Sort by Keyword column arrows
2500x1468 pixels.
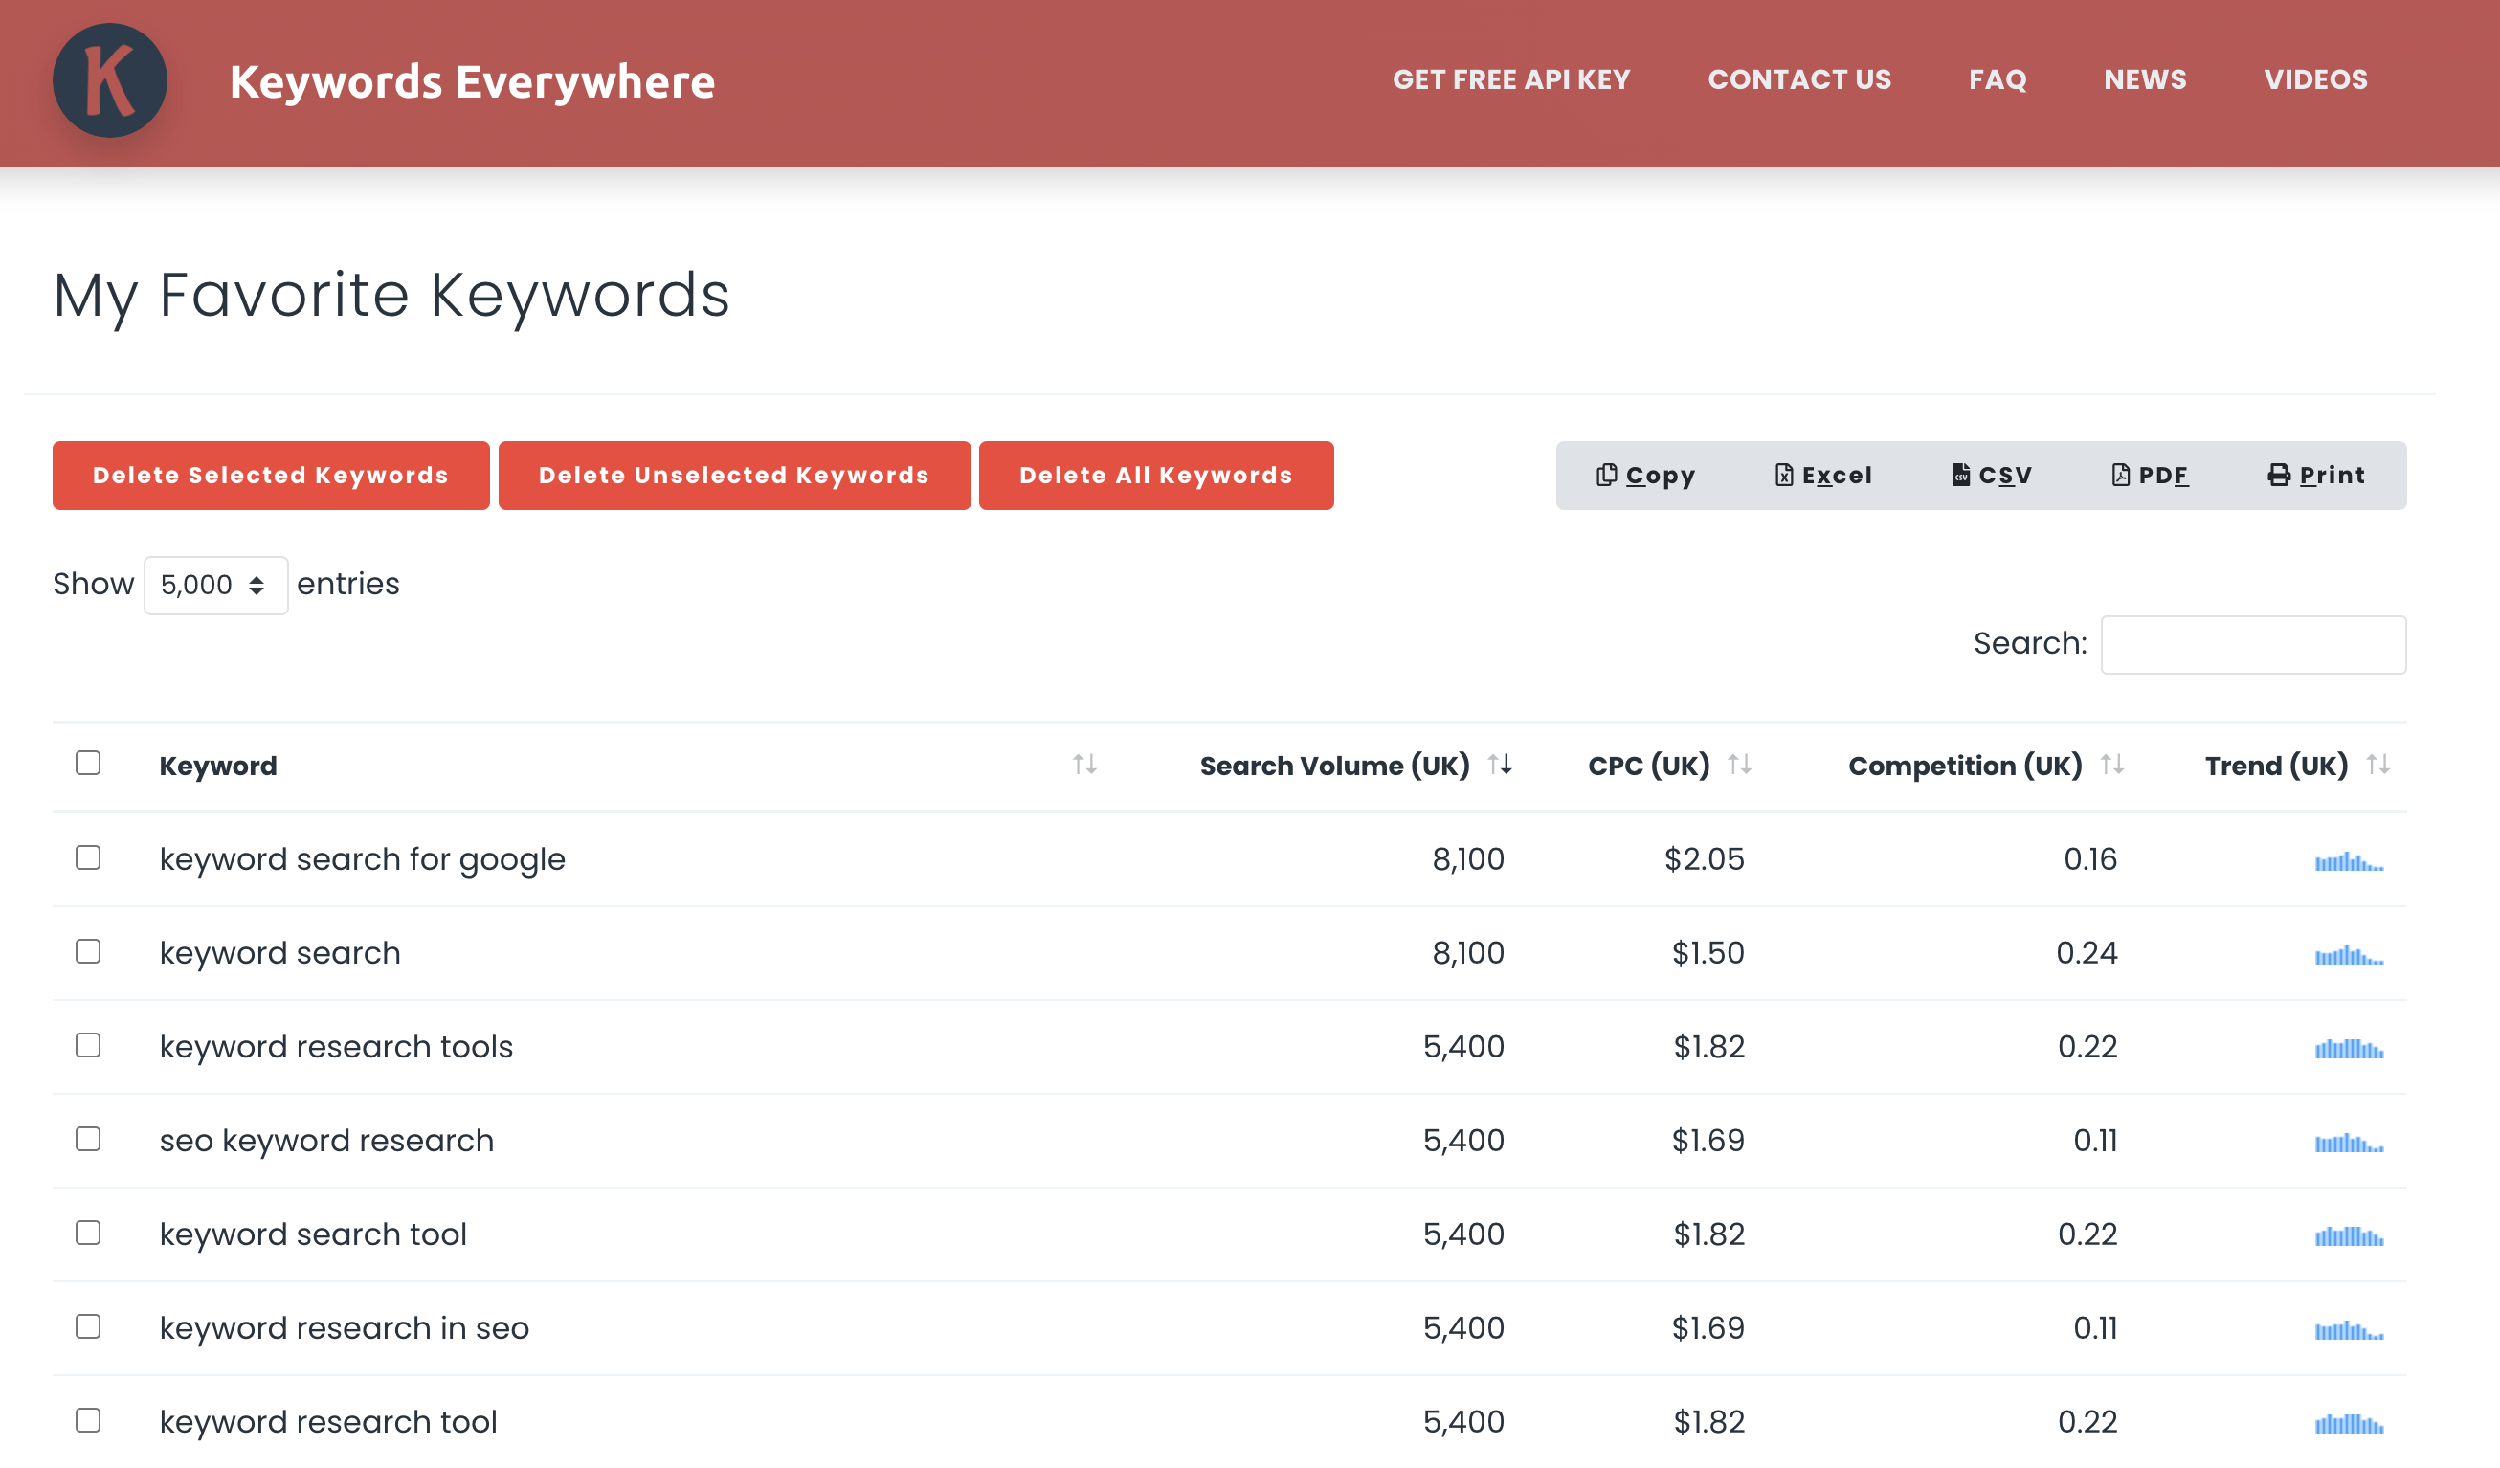pyautogui.click(x=1083, y=765)
